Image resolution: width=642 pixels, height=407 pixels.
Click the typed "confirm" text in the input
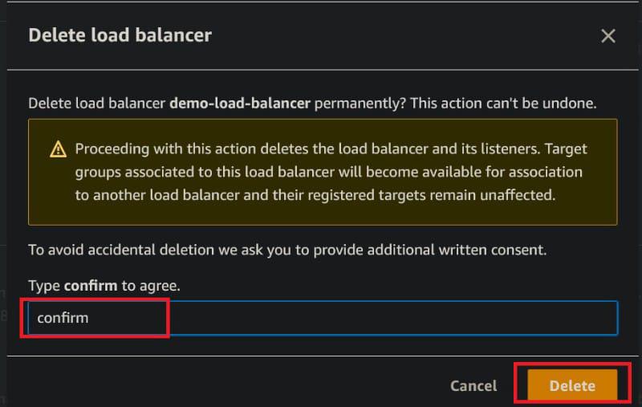63,318
